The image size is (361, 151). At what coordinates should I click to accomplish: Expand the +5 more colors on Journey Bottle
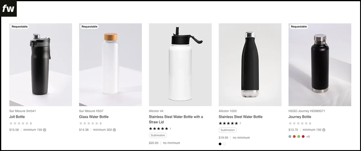click(308, 137)
